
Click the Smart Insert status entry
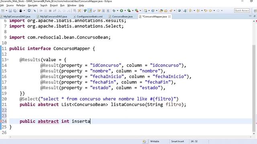[177, 141]
